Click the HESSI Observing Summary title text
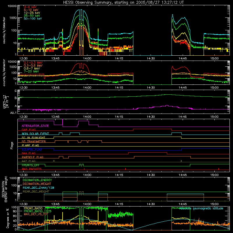This screenshot has height=233, width=233. coord(123,3)
